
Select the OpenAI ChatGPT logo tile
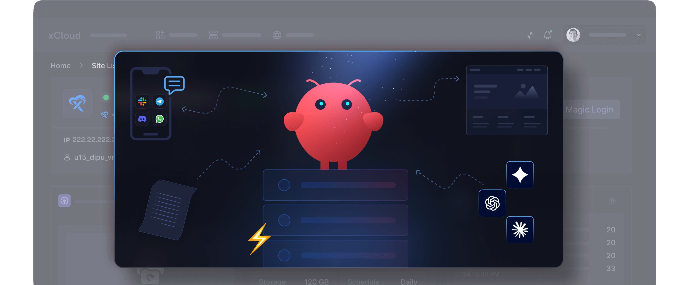click(x=492, y=203)
